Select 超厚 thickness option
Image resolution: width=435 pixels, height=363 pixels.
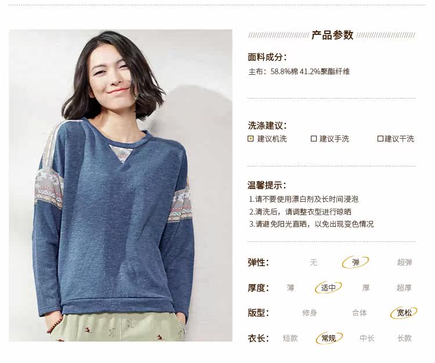pyautogui.click(x=404, y=288)
